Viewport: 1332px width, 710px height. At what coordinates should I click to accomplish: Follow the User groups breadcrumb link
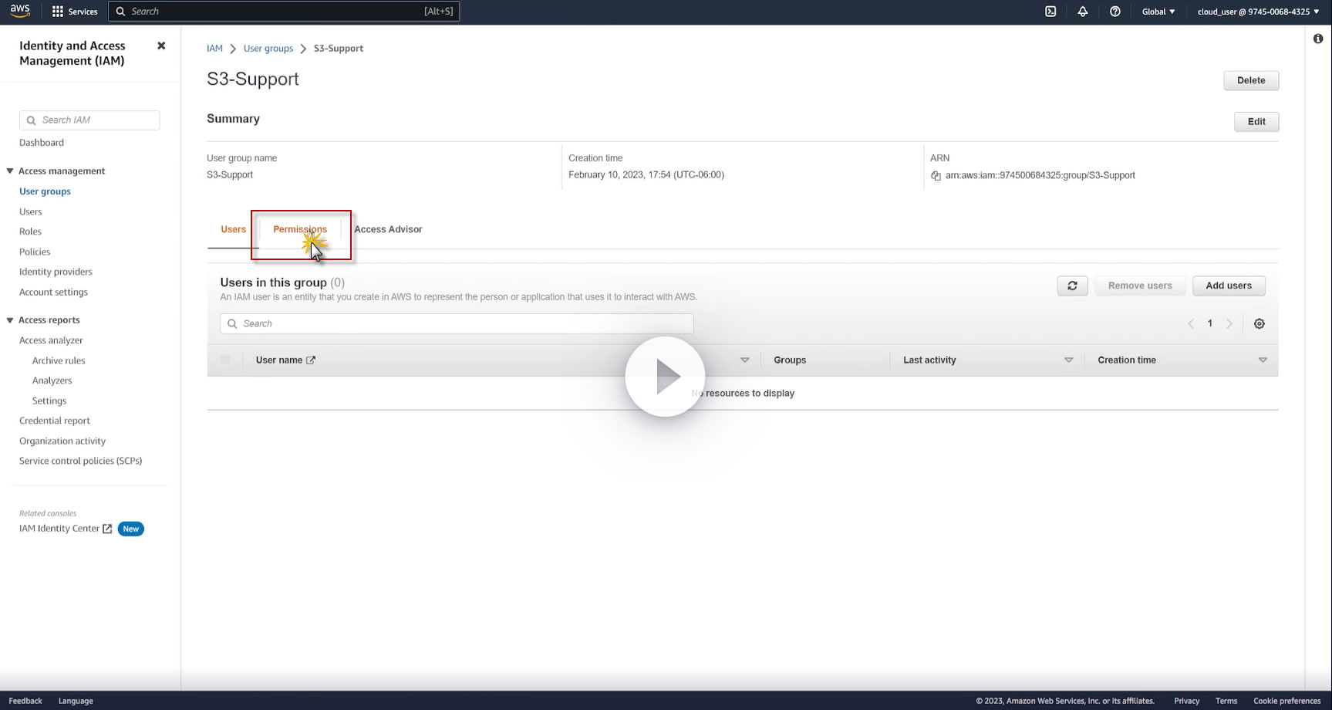pos(268,49)
